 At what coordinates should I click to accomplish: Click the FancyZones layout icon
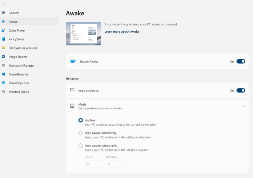tap(3, 39)
